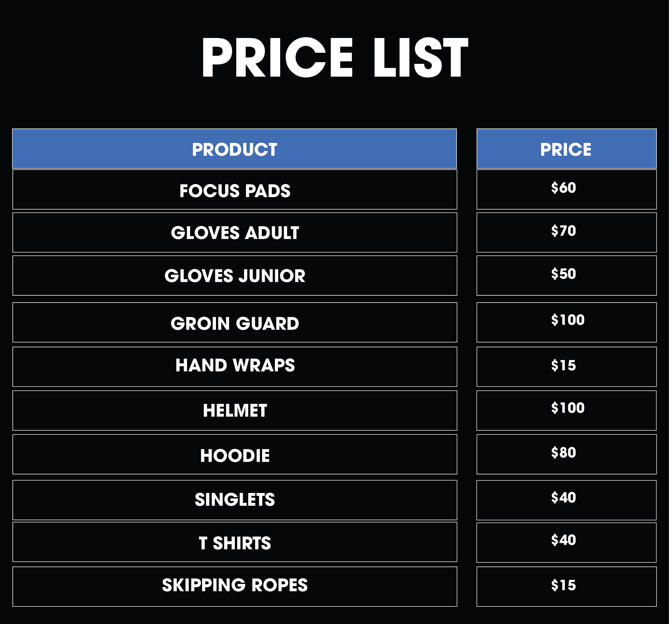Click the $50 gloves junior price
This screenshot has height=624, width=669.
click(x=563, y=273)
